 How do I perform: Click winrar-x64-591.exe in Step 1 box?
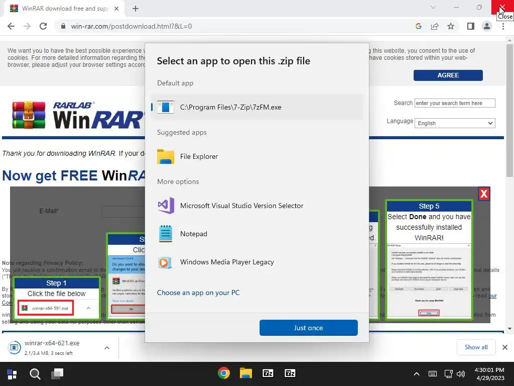tap(46, 308)
